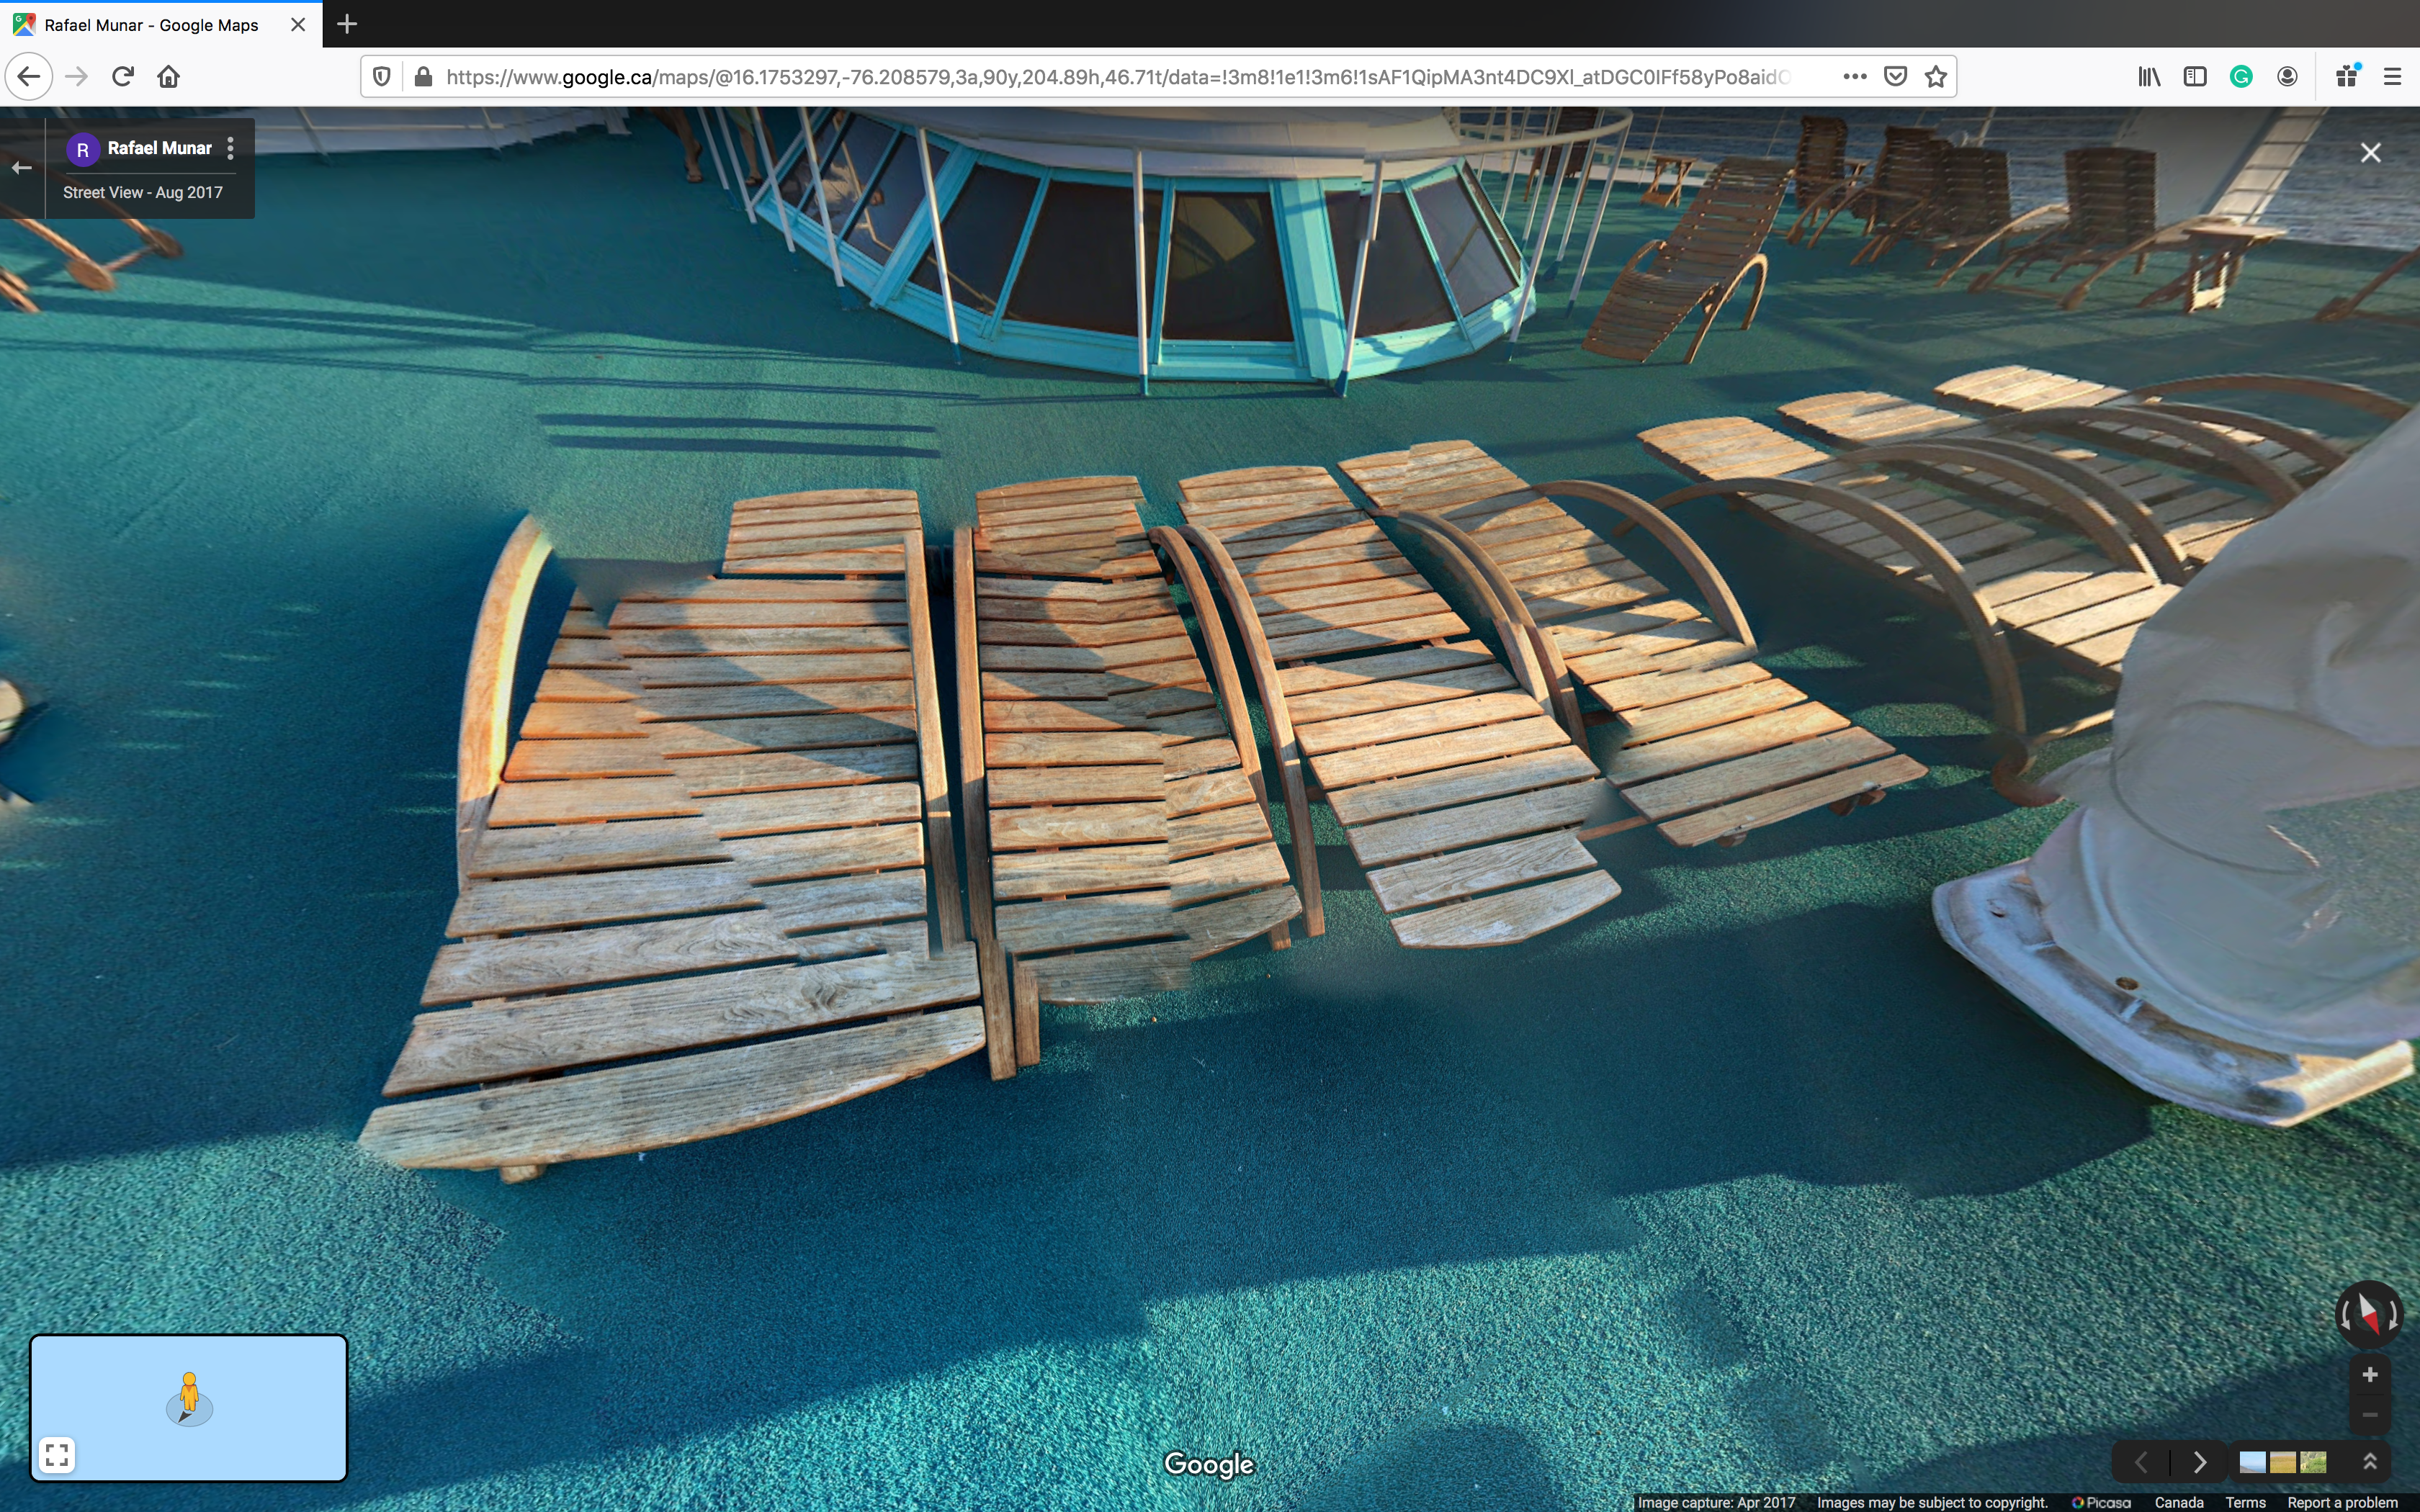Viewport: 2420px width, 1512px height.
Task: Zoom in with the plus button
Action: point(2369,1375)
